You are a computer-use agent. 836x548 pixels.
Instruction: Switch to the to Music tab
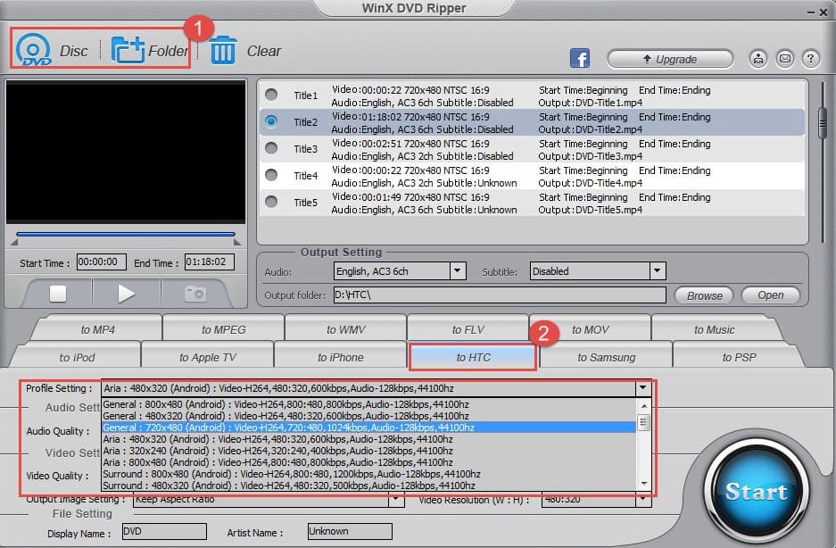pyautogui.click(x=715, y=329)
